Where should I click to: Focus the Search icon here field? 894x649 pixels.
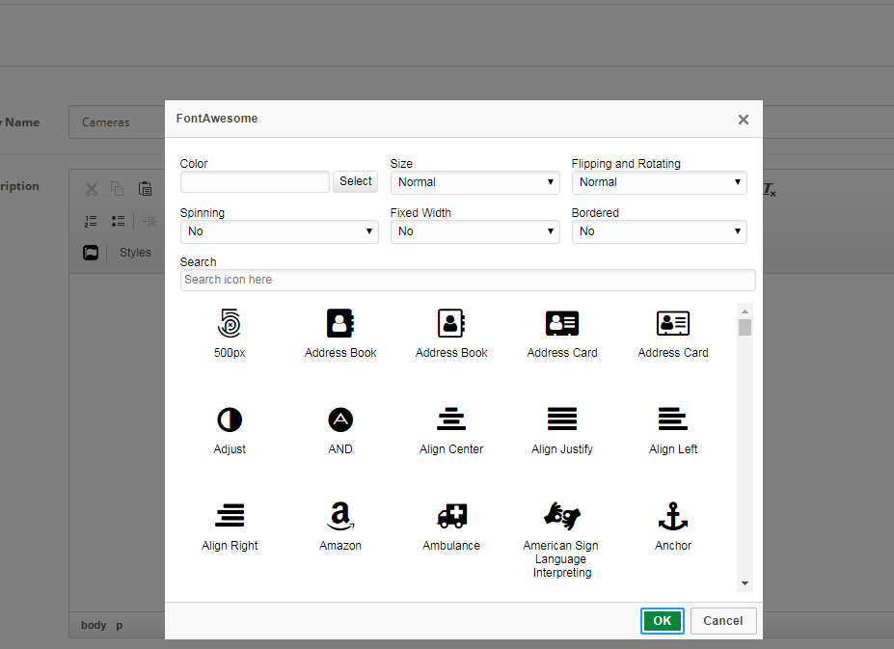pyautogui.click(x=468, y=280)
